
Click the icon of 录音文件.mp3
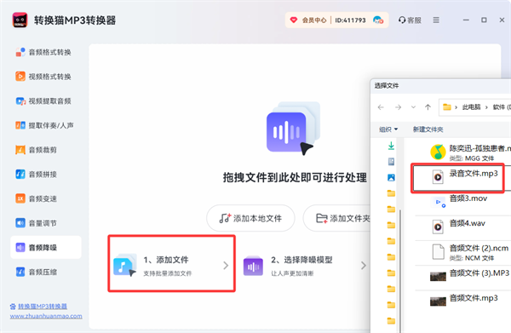[438, 177]
